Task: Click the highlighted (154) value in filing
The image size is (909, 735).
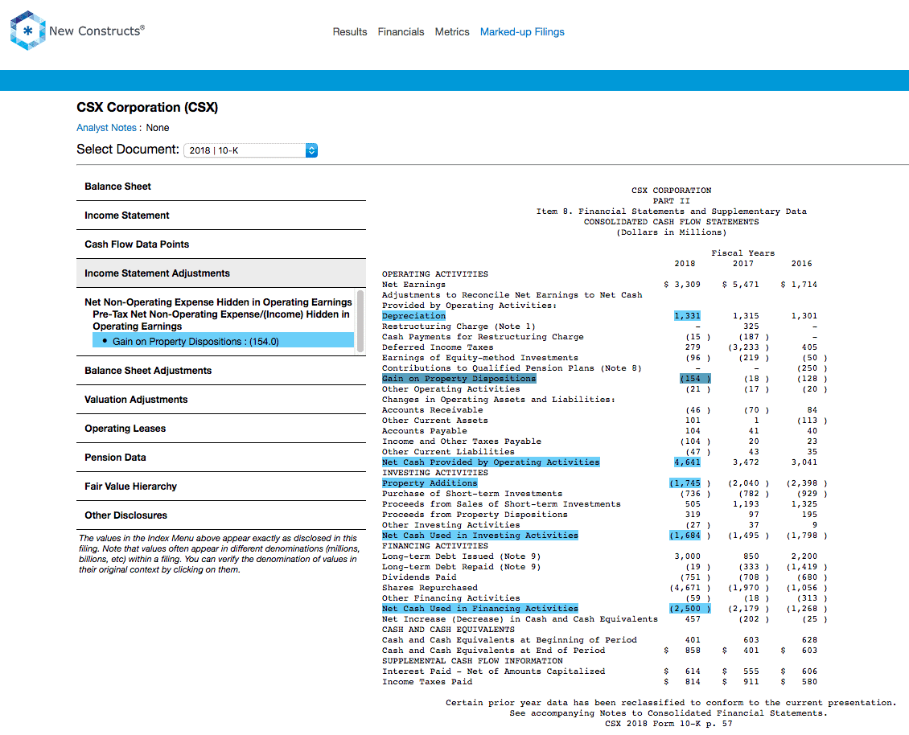Action: pos(695,379)
